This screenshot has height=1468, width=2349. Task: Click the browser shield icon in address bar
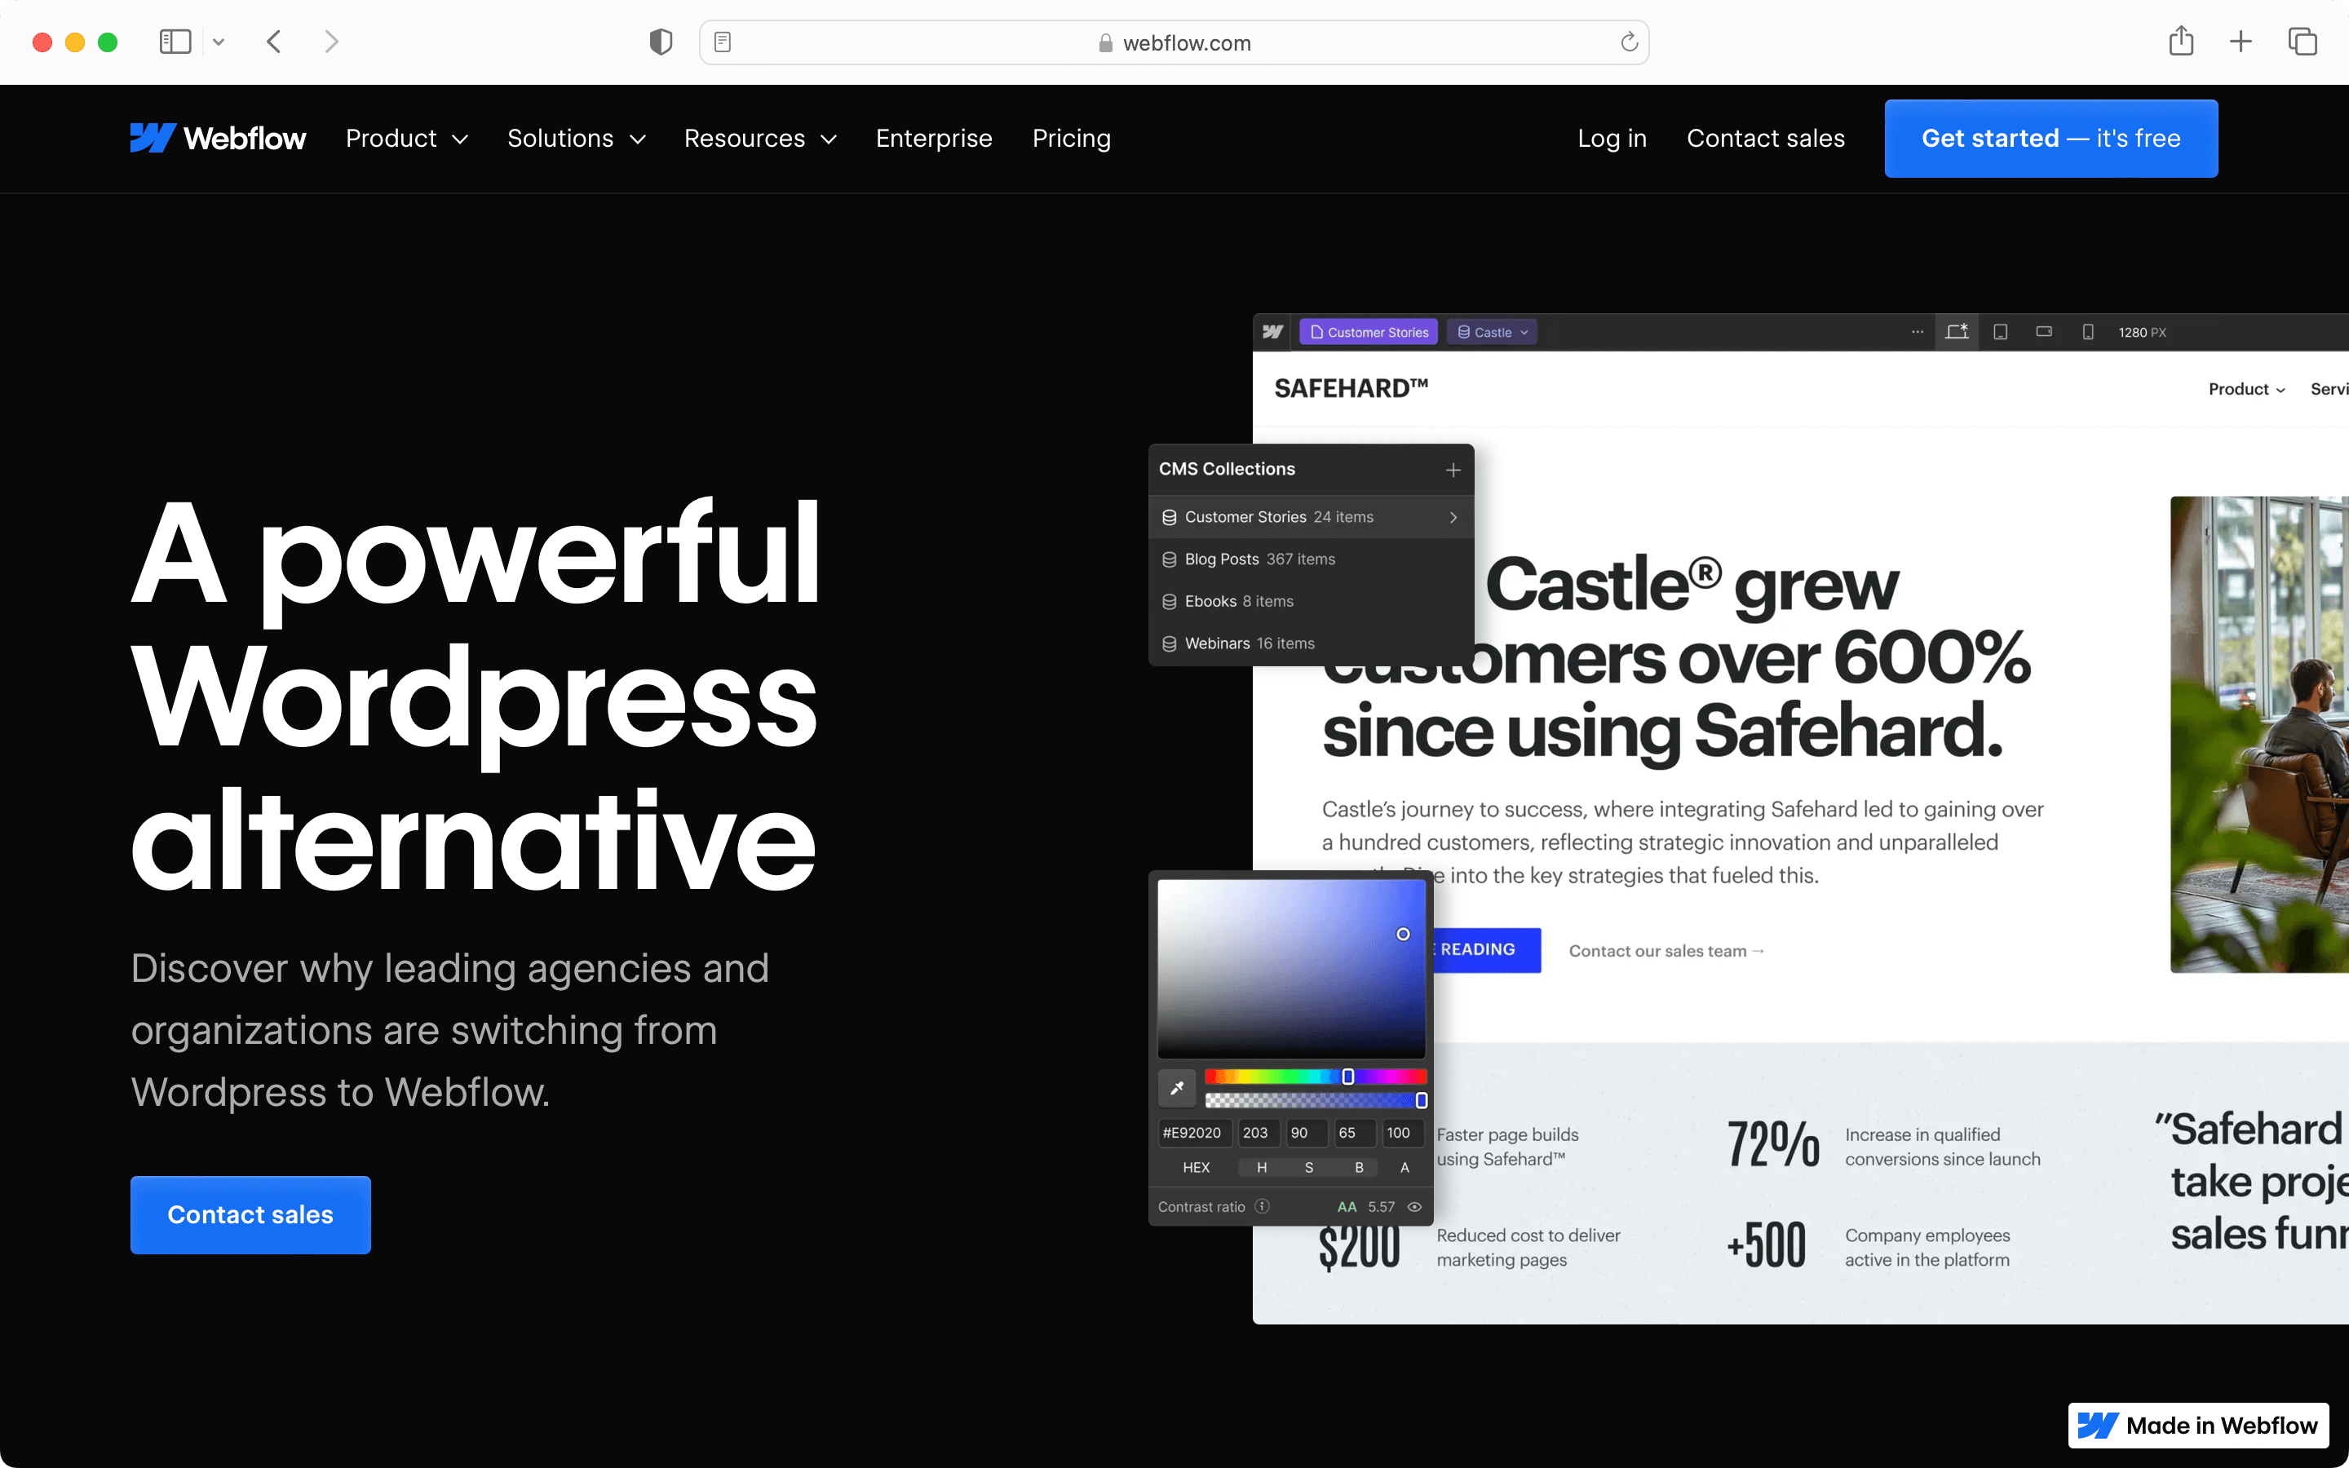click(x=661, y=42)
